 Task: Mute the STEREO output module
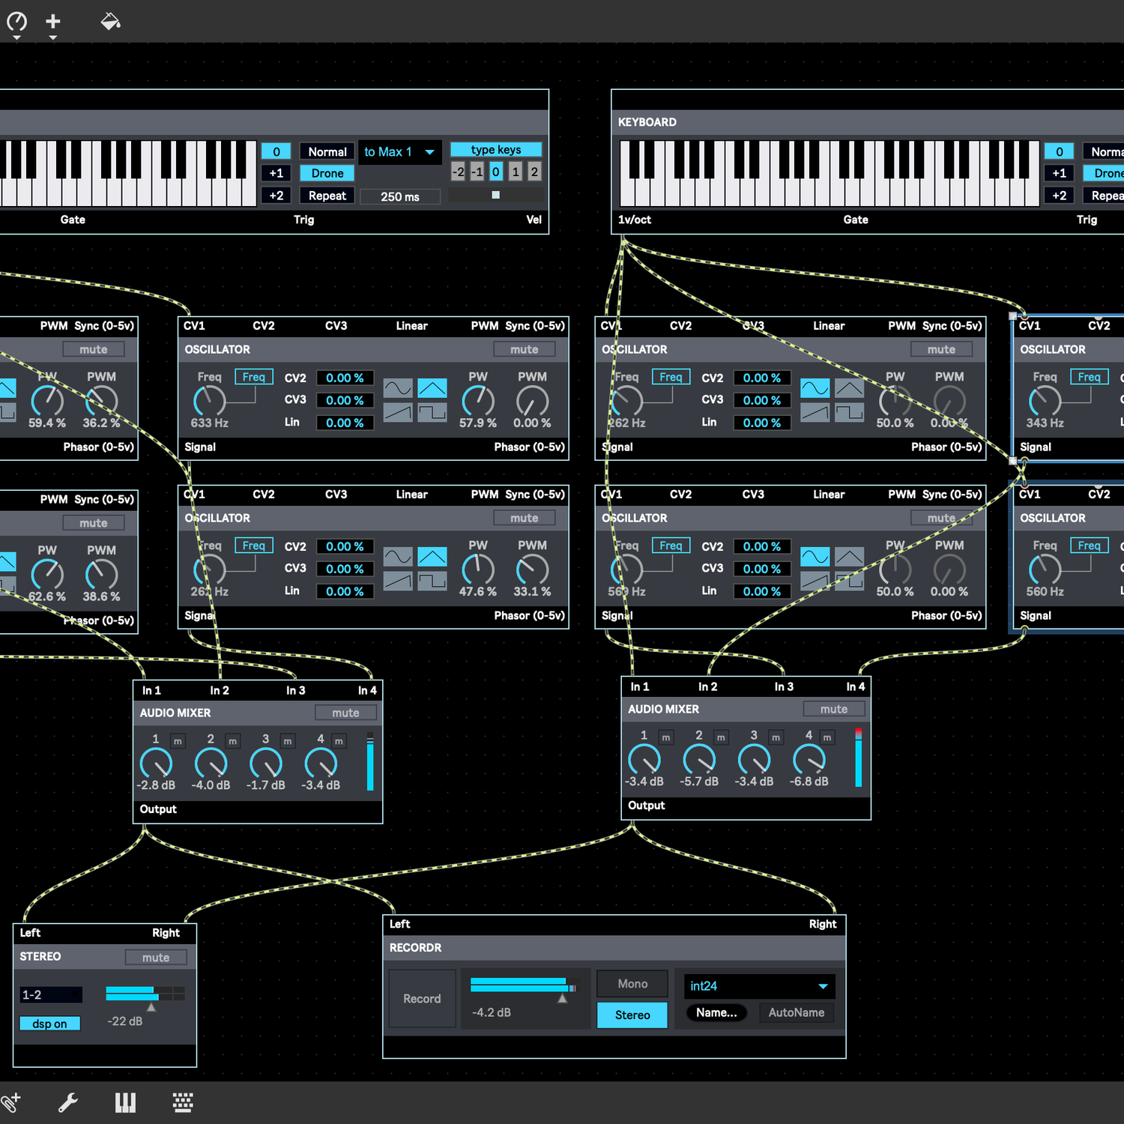[x=155, y=957]
